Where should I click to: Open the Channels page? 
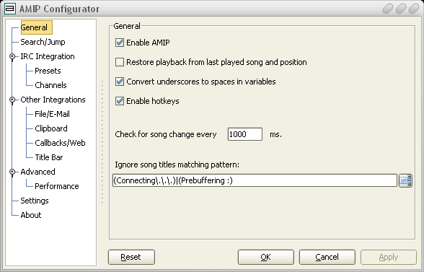point(50,85)
